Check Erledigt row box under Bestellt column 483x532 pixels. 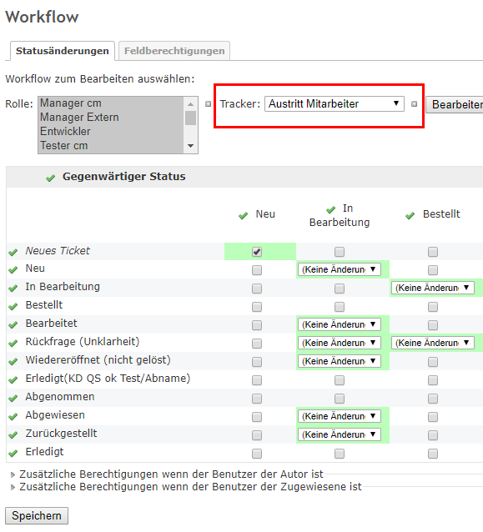pos(432,454)
